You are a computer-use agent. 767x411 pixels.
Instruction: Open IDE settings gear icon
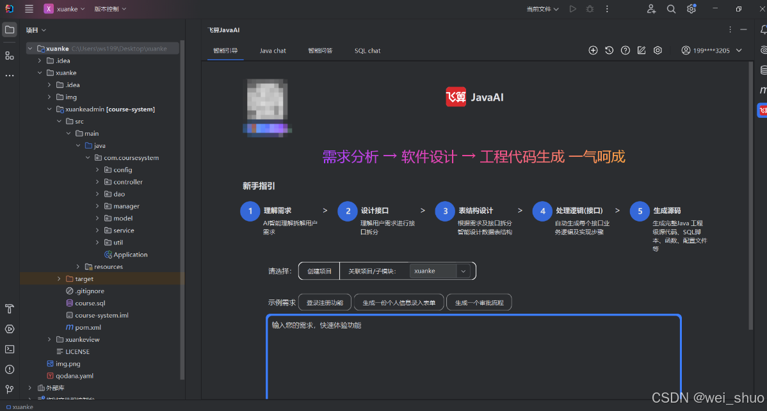691,9
